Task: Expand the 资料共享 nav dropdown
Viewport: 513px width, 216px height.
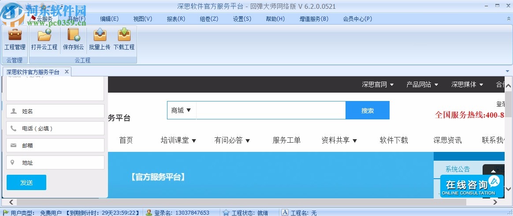Action: [x=339, y=140]
